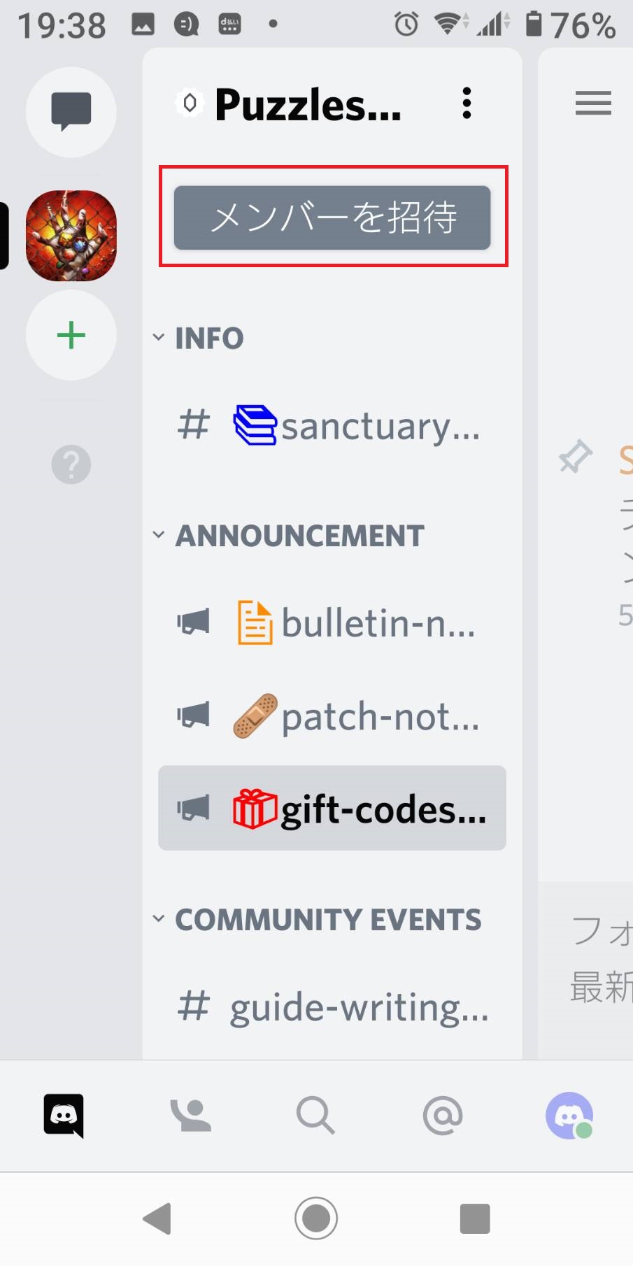Image resolution: width=633 pixels, height=1266 pixels.
Task: Select the gift-codes channel
Action: pyautogui.click(x=332, y=809)
